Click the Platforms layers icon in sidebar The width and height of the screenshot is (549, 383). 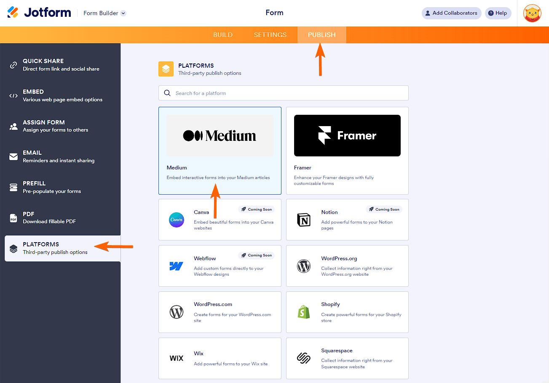click(x=13, y=248)
